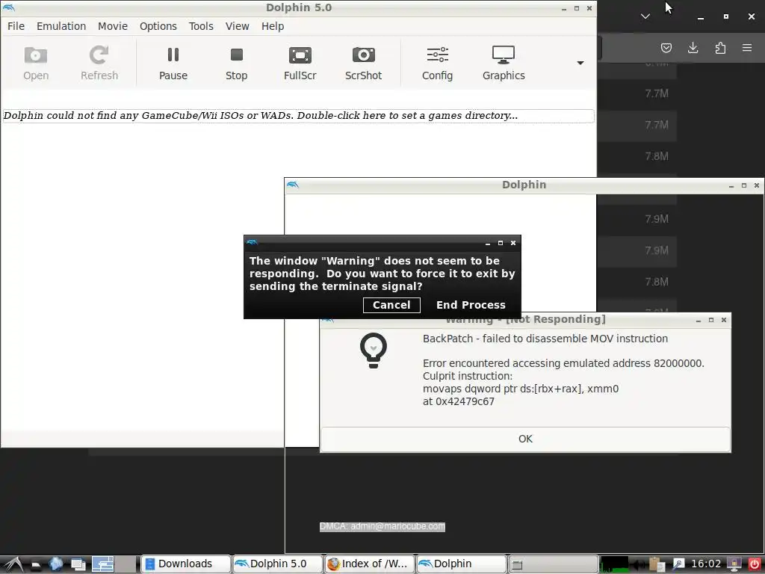Open the Help menu

click(272, 26)
